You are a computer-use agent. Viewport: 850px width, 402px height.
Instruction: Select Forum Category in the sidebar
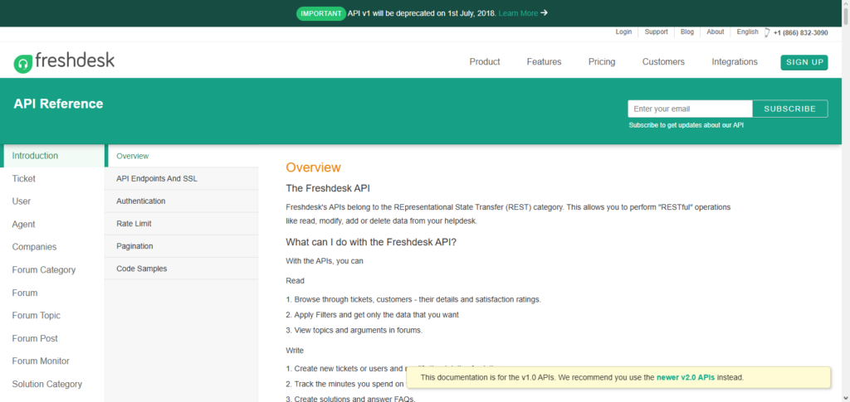click(x=52, y=270)
